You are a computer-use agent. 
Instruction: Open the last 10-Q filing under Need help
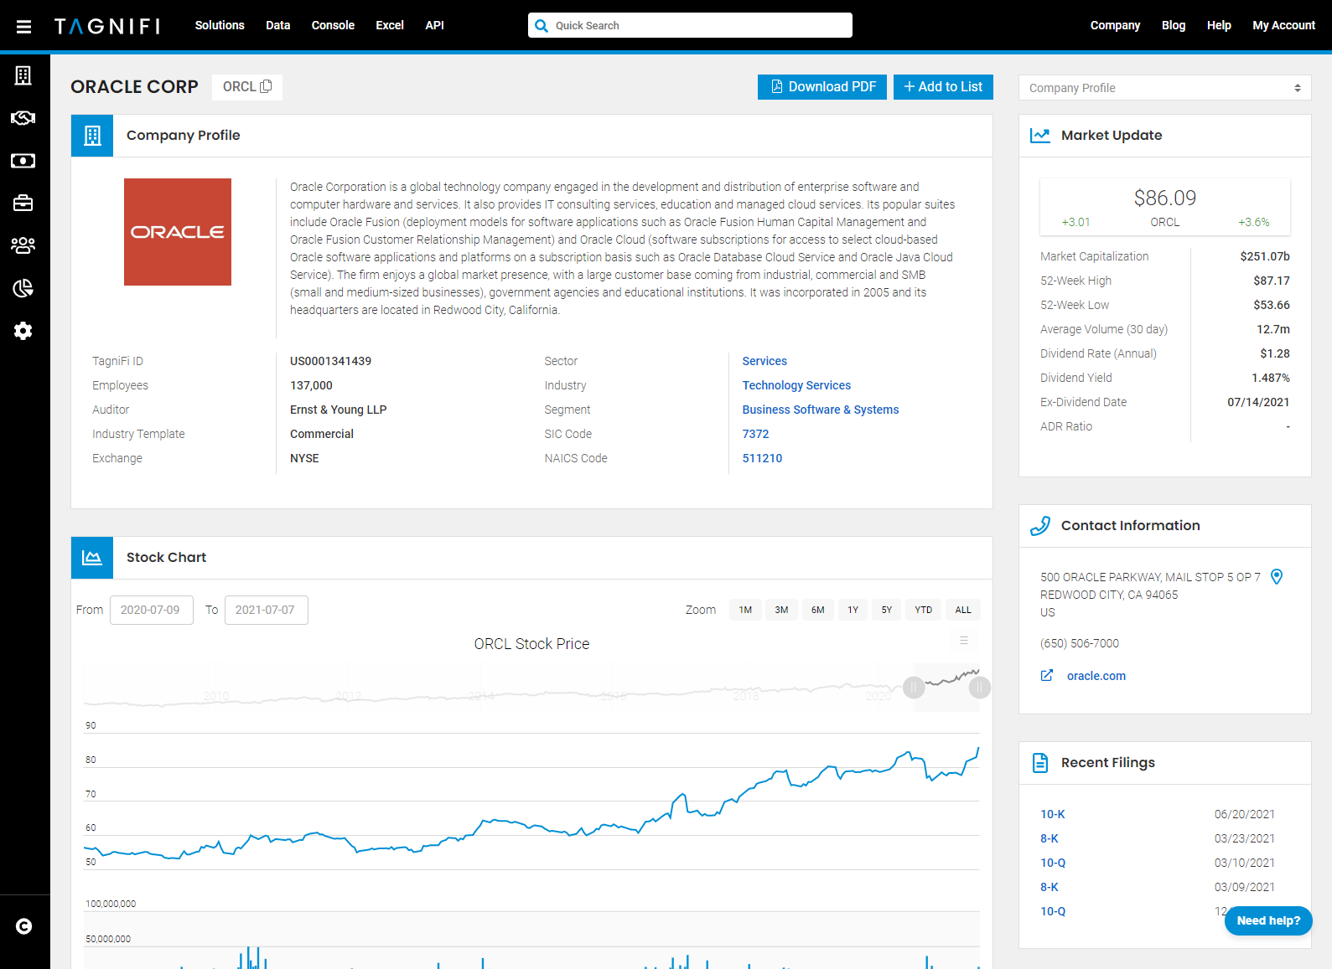[1053, 911]
